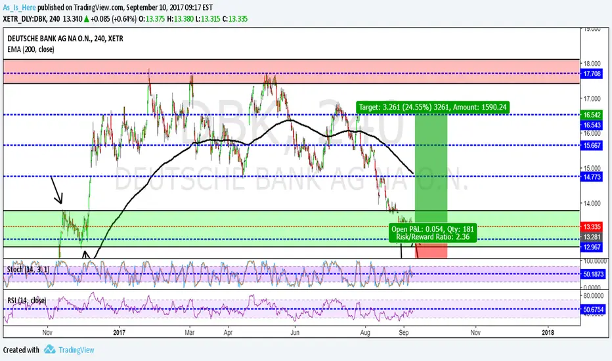The height and width of the screenshot is (361, 612).
Task: Select the gray 13.281 price label
Action: pyautogui.click(x=592, y=237)
